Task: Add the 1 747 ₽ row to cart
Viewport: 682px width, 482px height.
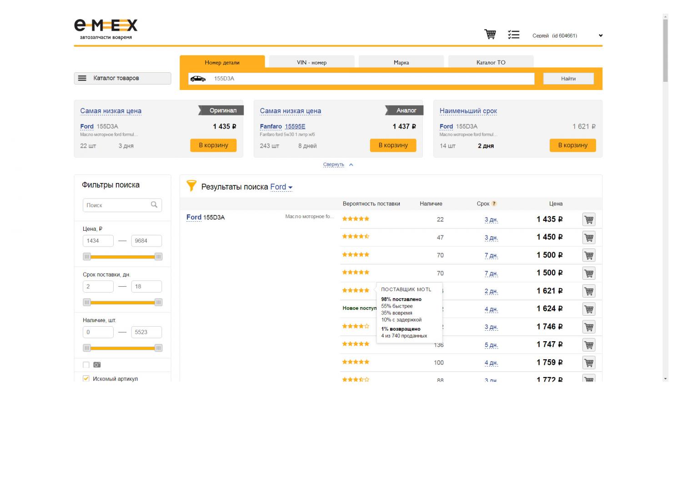Action: click(589, 345)
